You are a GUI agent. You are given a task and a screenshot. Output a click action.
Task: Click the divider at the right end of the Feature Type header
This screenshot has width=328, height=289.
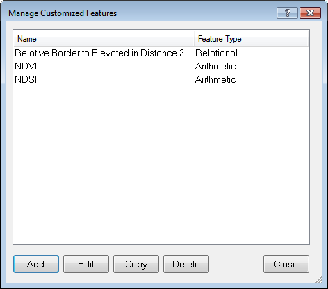308,39
